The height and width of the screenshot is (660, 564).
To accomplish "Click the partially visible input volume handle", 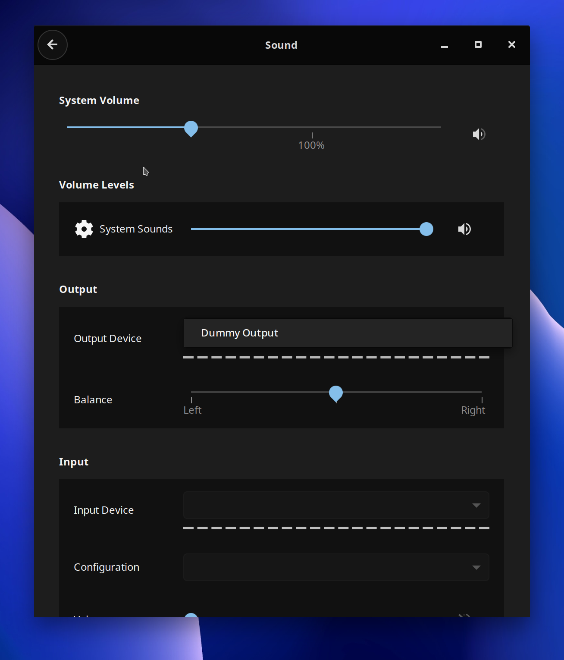I will click(191, 615).
